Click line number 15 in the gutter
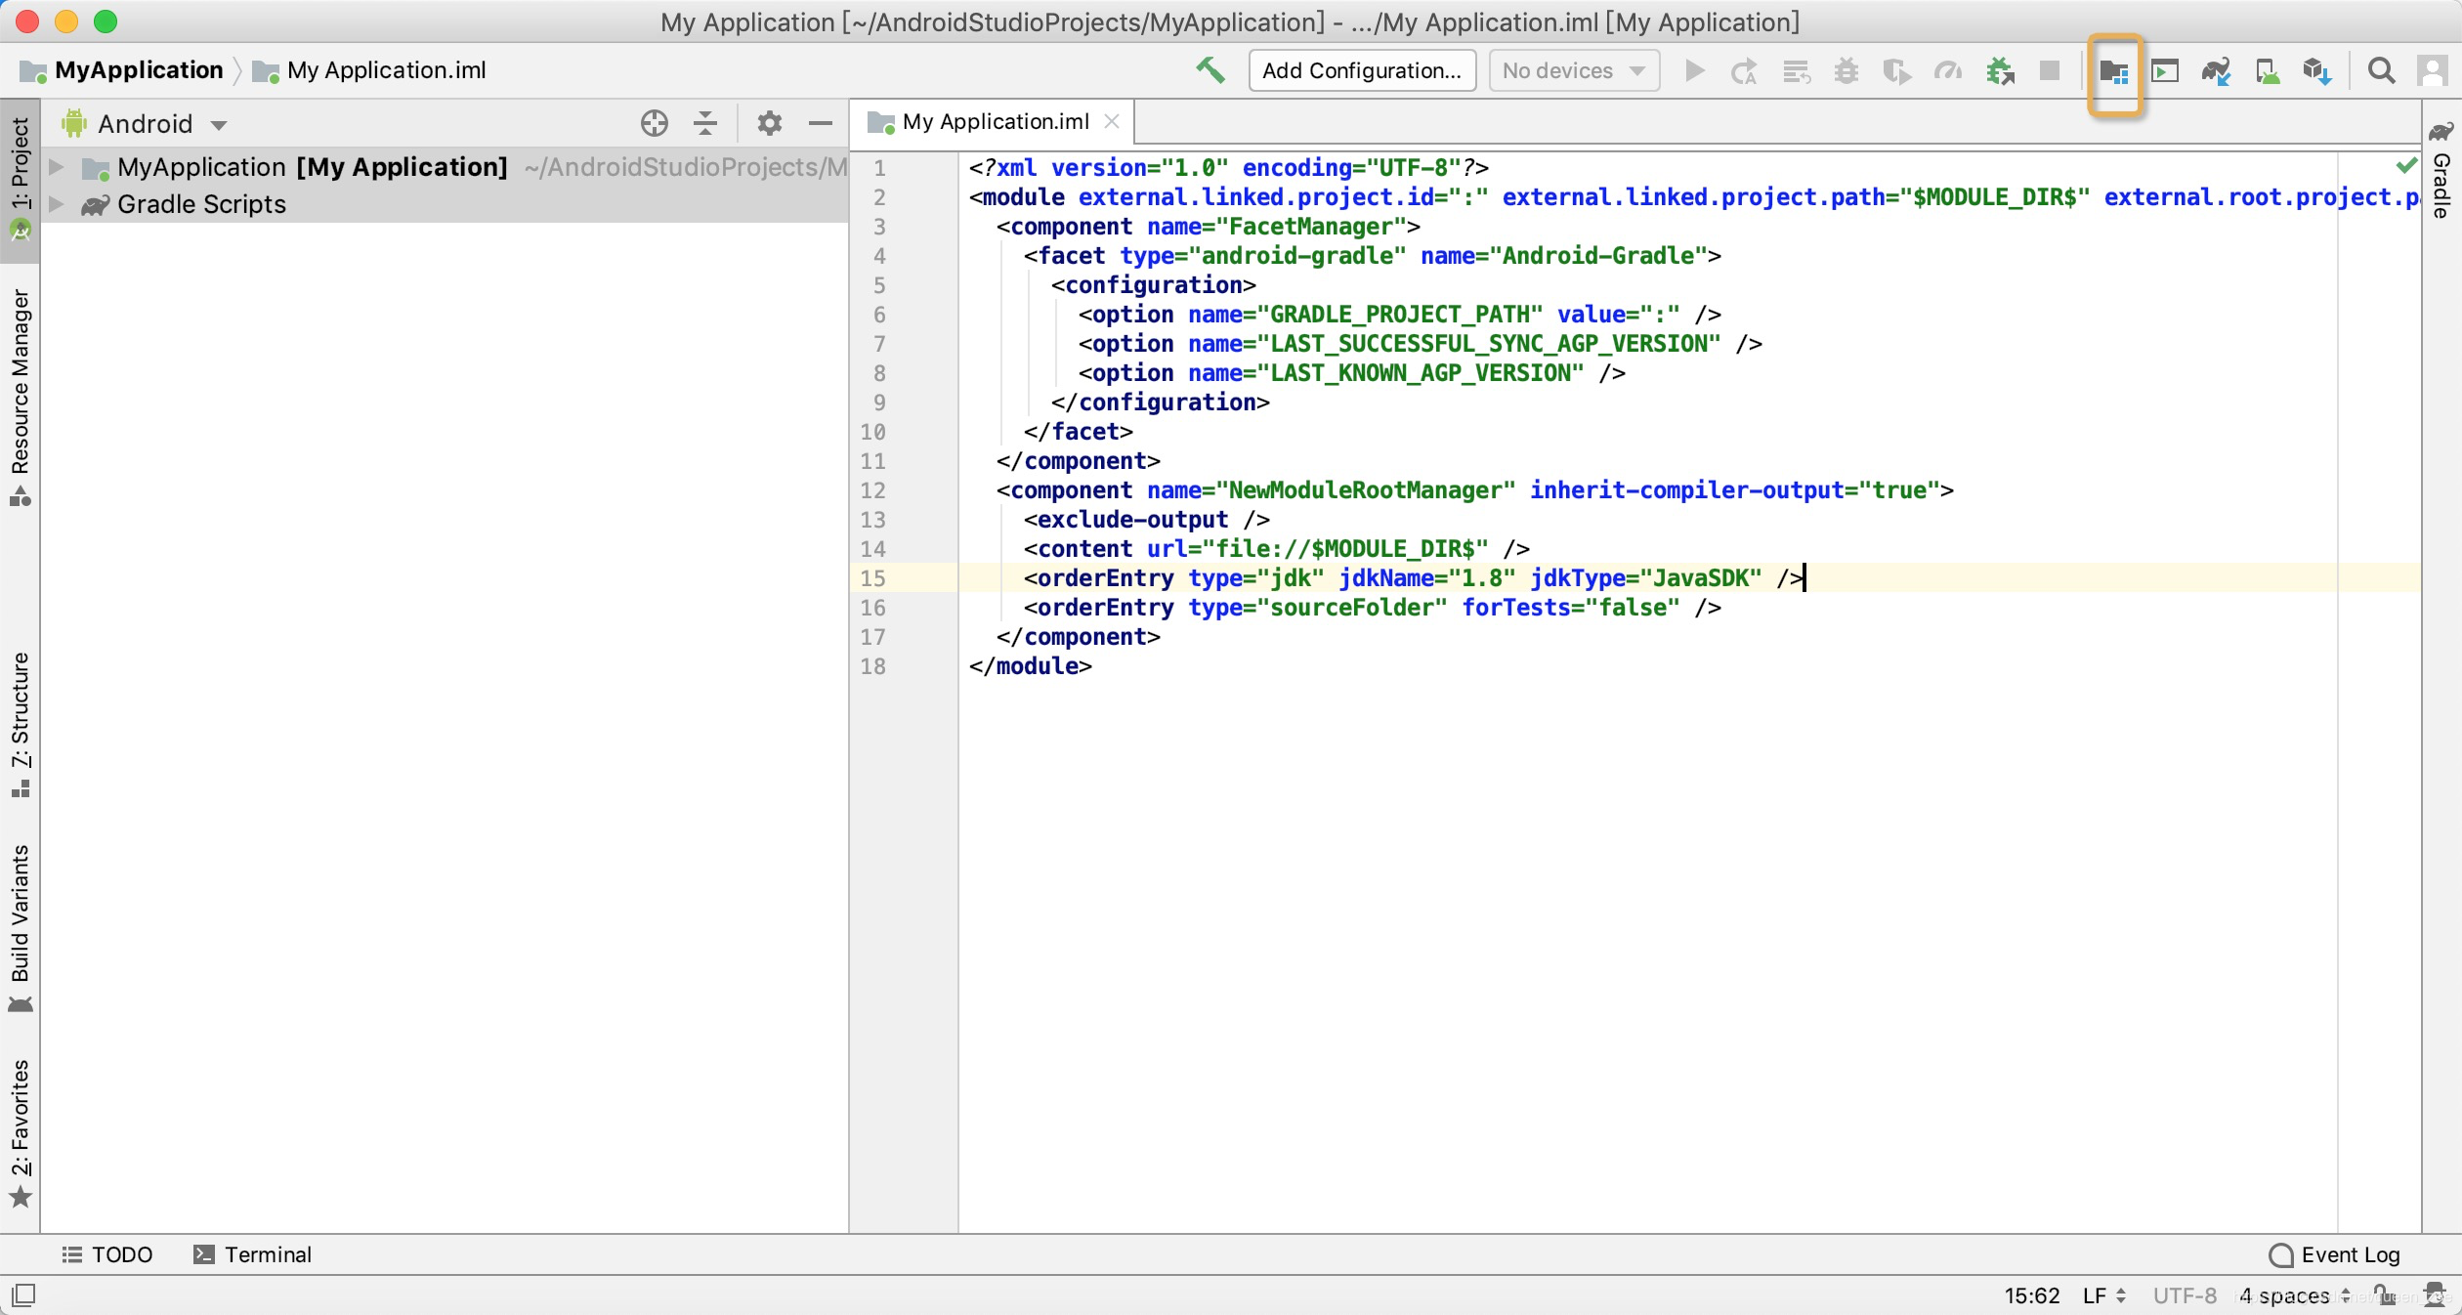 click(x=872, y=578)
